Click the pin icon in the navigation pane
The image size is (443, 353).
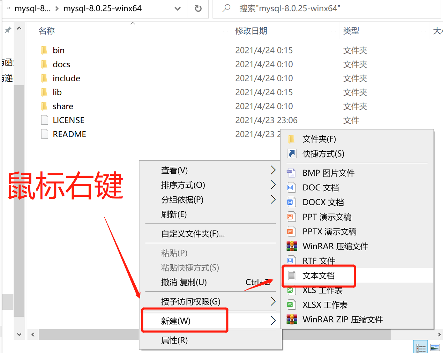8,30
